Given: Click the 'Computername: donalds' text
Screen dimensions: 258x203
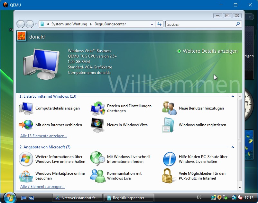Looking at the screenshot, I should (x=89, y=73).
